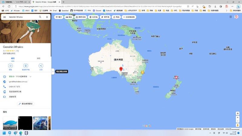The height and width of the screenshot is (136, 242).
Task: Add this page to favorites star
Action: tap(197, 6)
